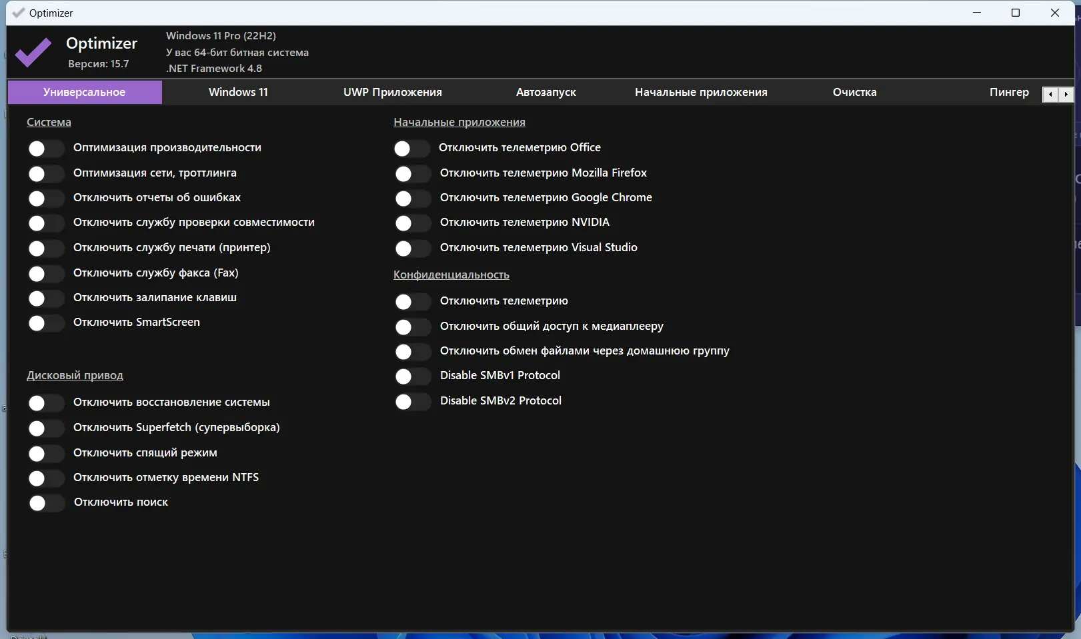The image size is (1081, 639).
Task: Toggle Отключить телеметрию Visual Studio
Action: 413,248
